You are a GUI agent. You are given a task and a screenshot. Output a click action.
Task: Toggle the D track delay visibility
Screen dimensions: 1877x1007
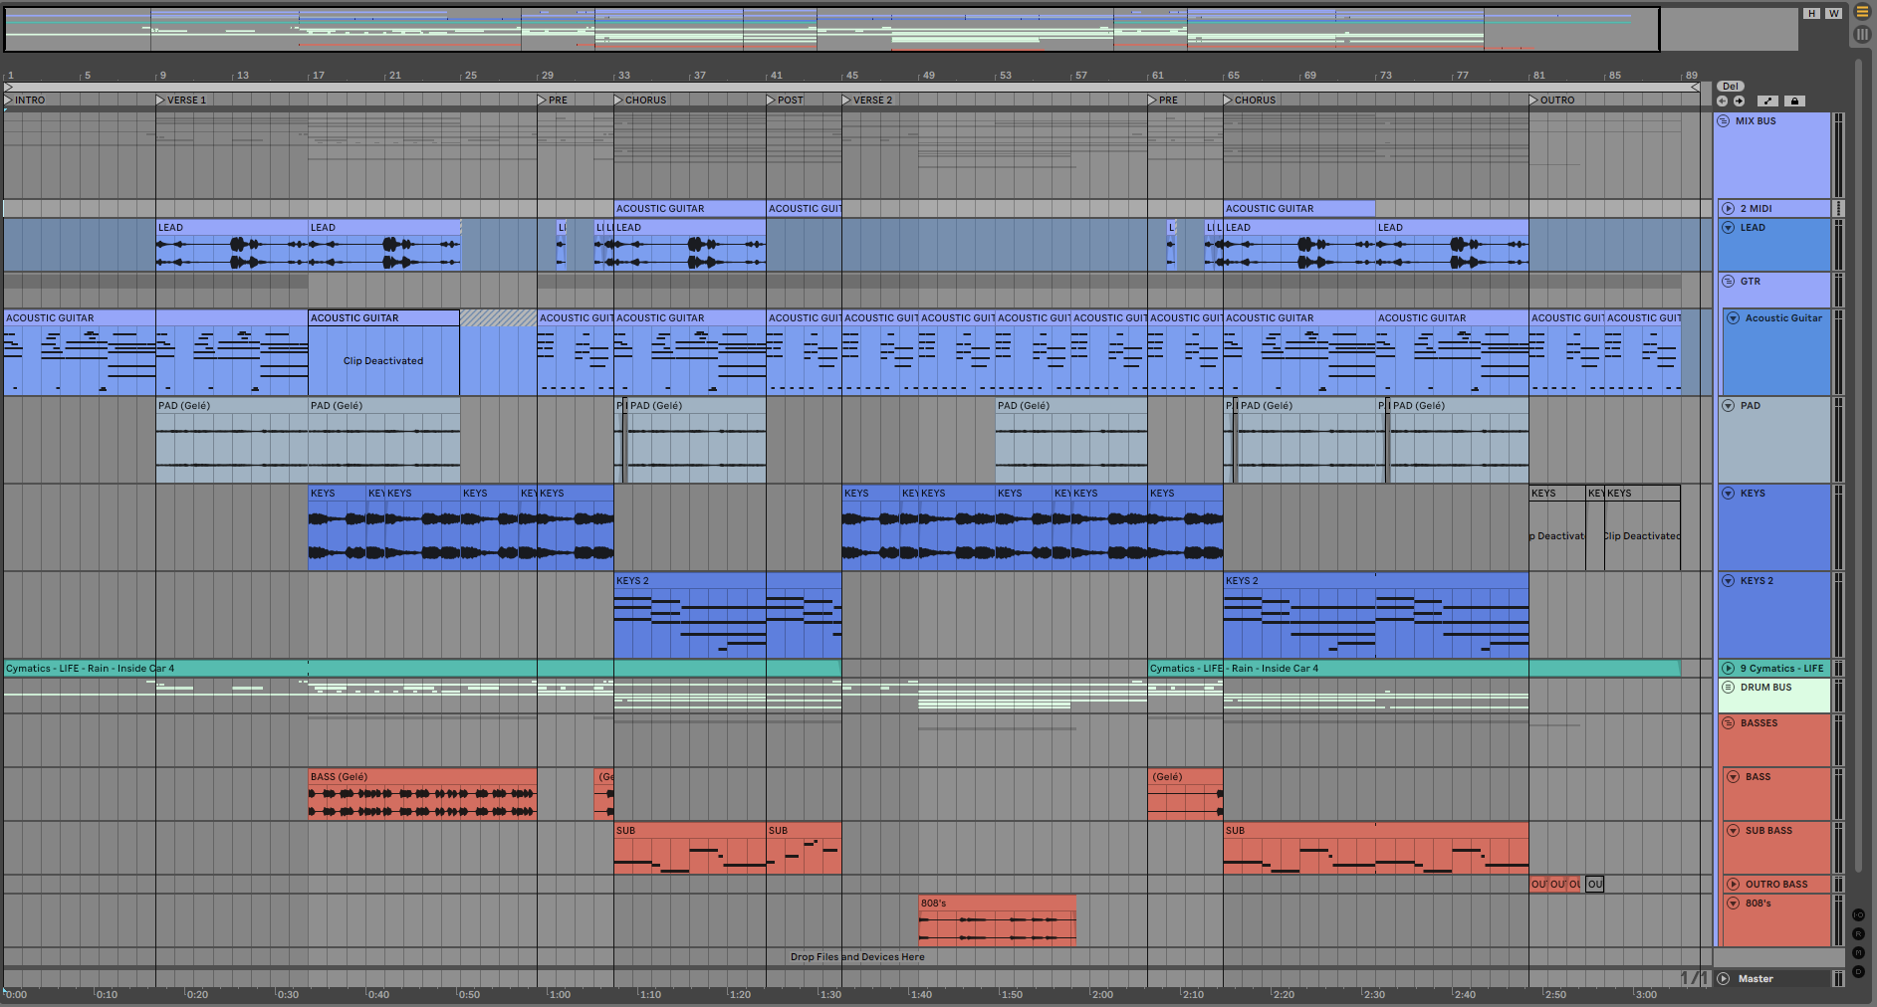tap(1858, 972)
